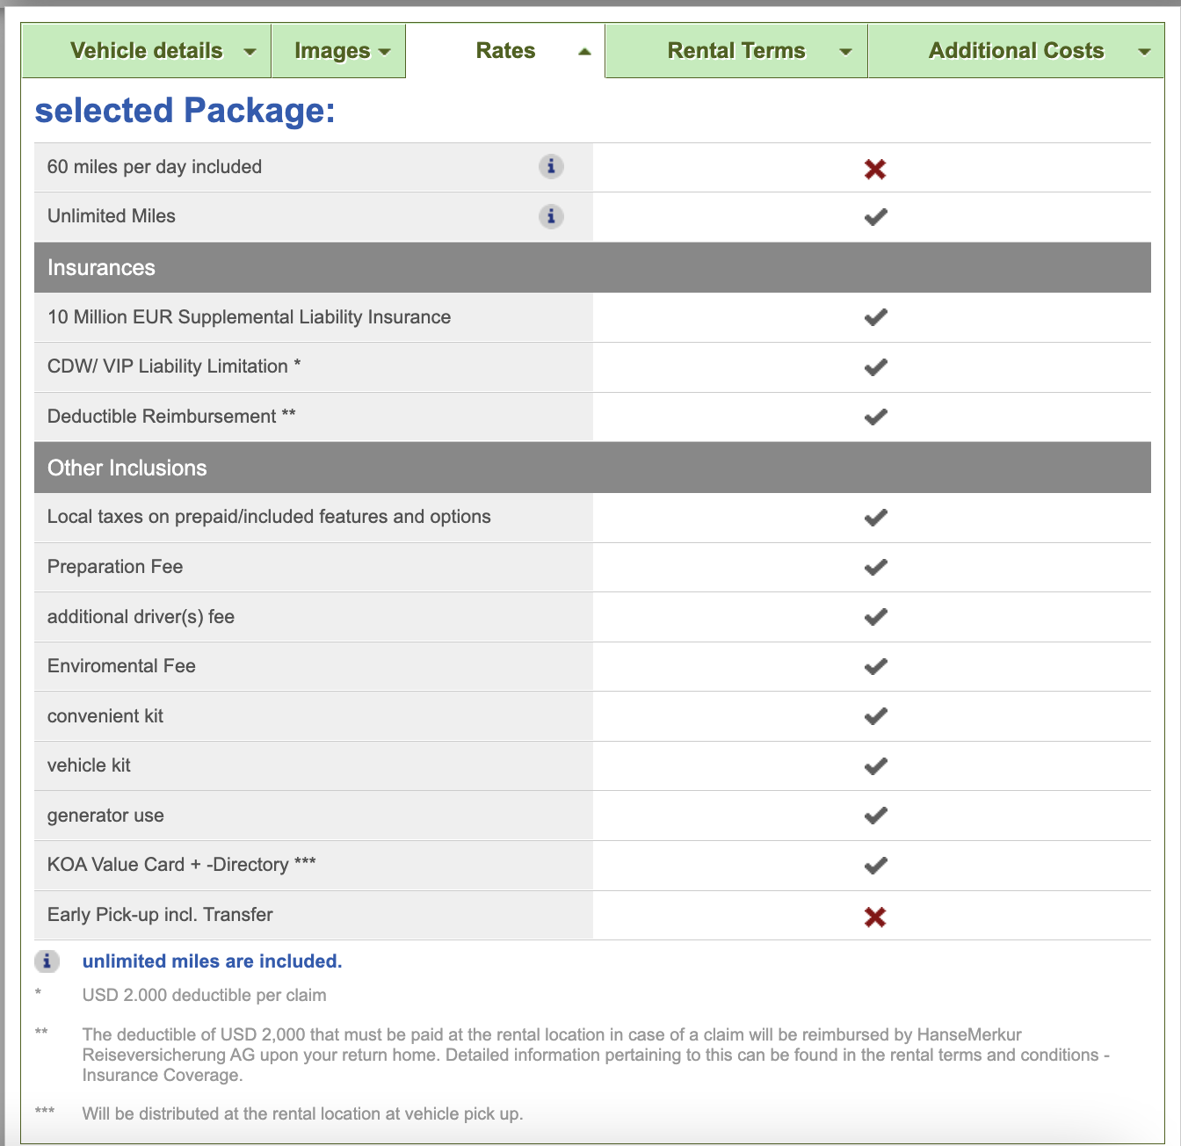Click checkmark for Preparation Fee
This screenshot has width=1181, height=1146.
pos(875,567)
